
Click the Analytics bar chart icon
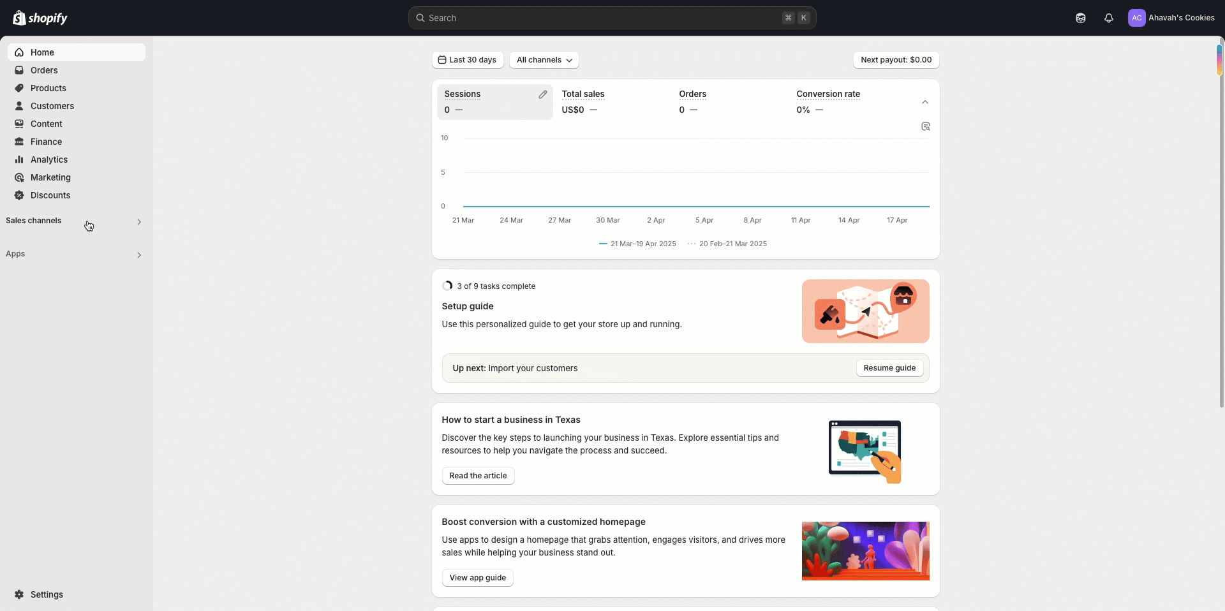point(19,159)
